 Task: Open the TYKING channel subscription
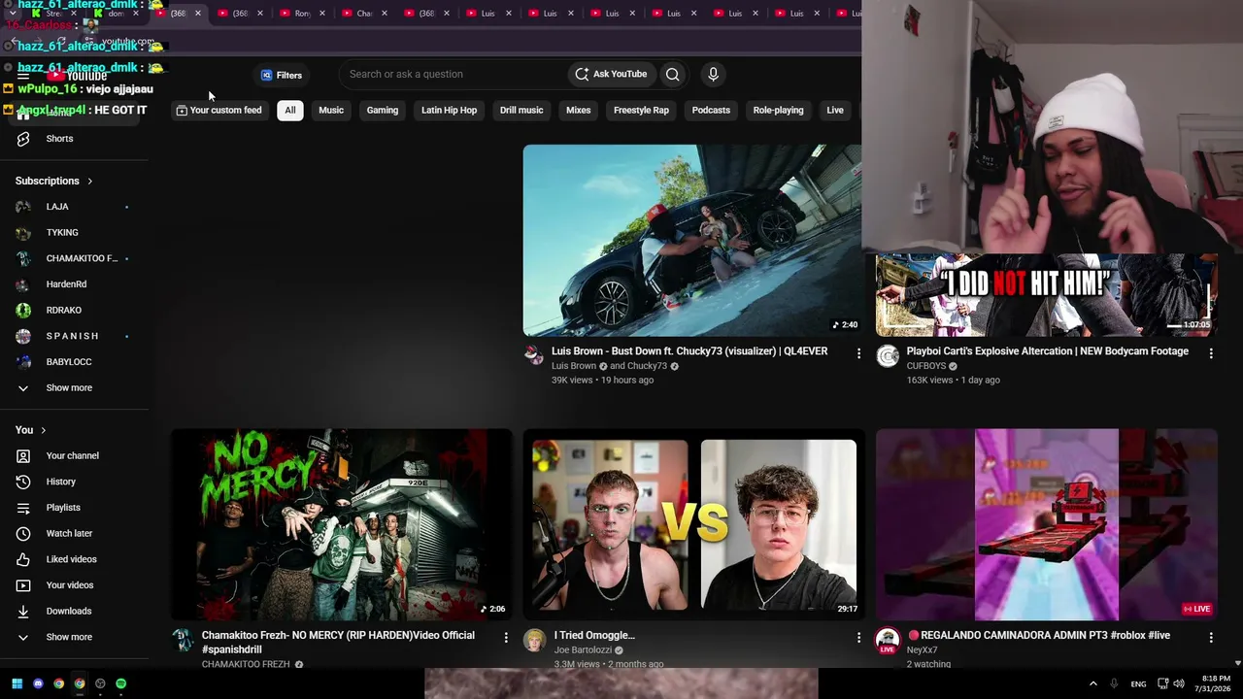tap(75, 232)
